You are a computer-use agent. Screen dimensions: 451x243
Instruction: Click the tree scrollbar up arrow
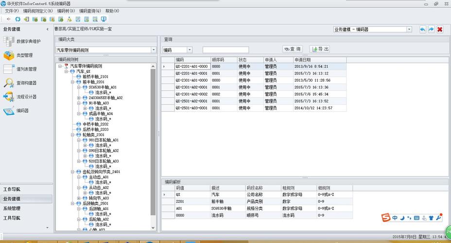pyautogui.click(x=153, y=67)
